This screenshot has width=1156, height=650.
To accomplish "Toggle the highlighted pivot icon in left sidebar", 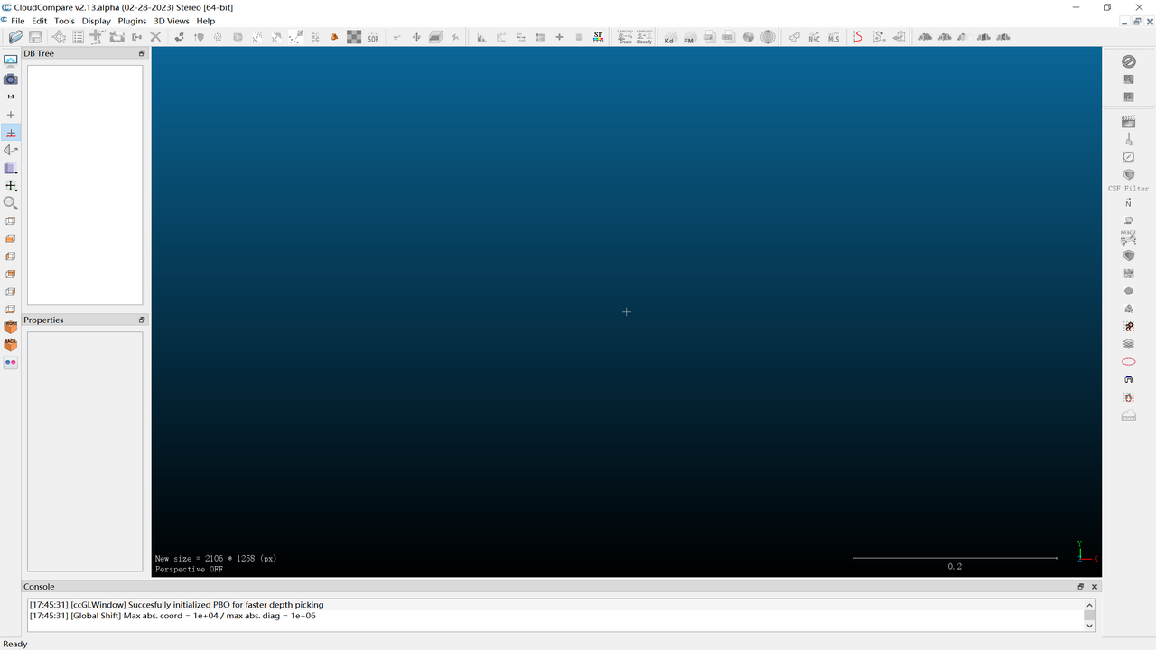I will [11, 133].
